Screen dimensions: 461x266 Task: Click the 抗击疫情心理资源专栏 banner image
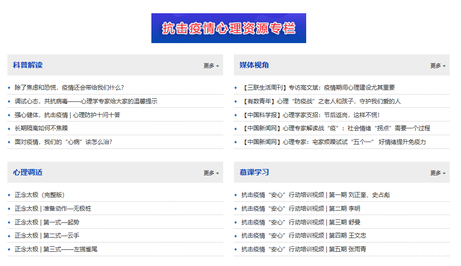[x=229, y=28]
